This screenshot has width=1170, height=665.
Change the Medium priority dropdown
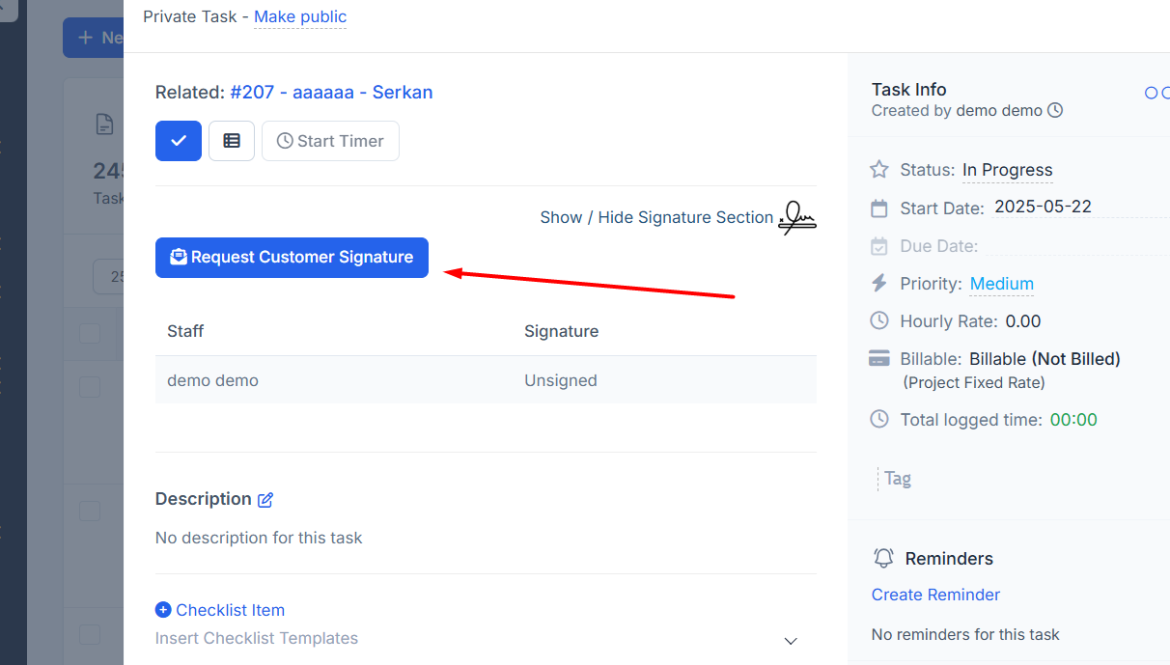pyautogui.click(x=1001, y=284)
